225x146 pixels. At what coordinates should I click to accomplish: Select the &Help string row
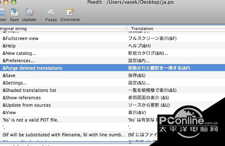(x=112, y=46)
